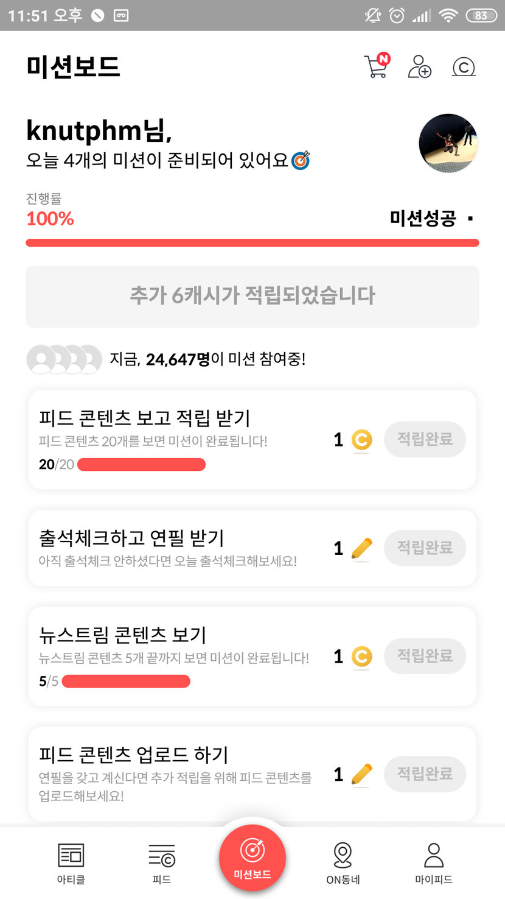Screen dimensions: 505x899
Task: Select the 미션보드 center tab button
Action: tap(252, 858)
